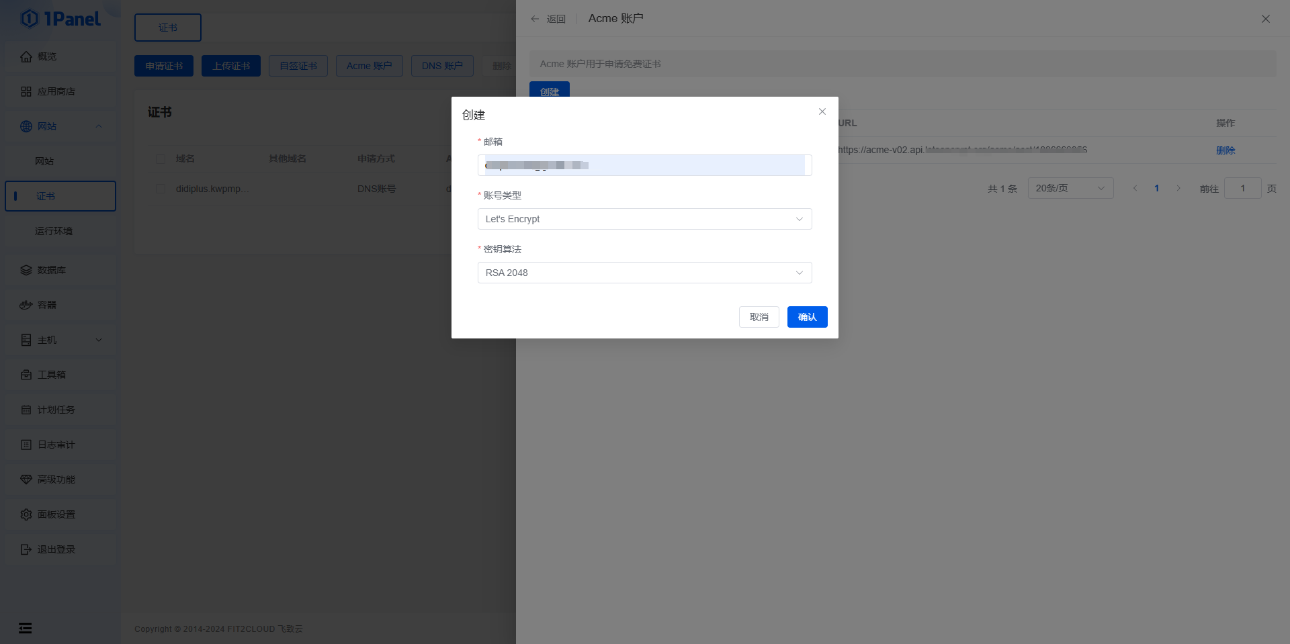Viewport: 1290px width, 644px height.
Task: Click the 取消 button in dialog
Action: 759,317
